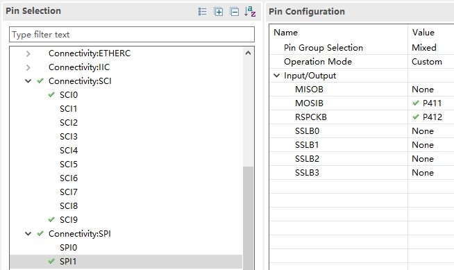454x270 pixels.
Task: Open Operation Mode value Custom
Action: (427, 62)
